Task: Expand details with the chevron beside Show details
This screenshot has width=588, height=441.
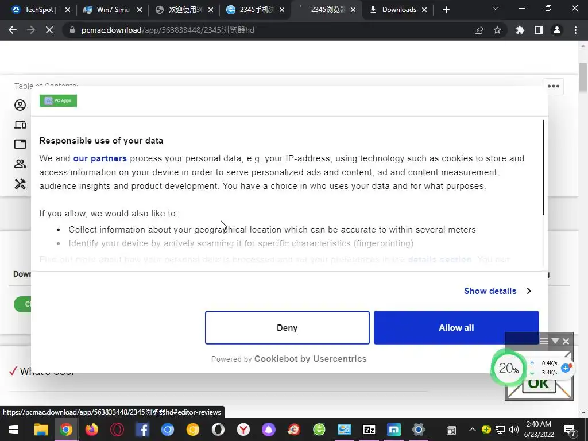Action: [529, 291]
